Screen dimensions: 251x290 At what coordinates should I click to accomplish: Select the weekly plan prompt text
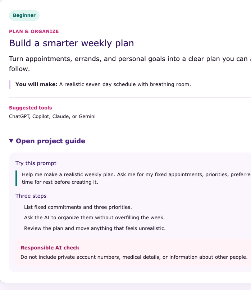point(136,178)
